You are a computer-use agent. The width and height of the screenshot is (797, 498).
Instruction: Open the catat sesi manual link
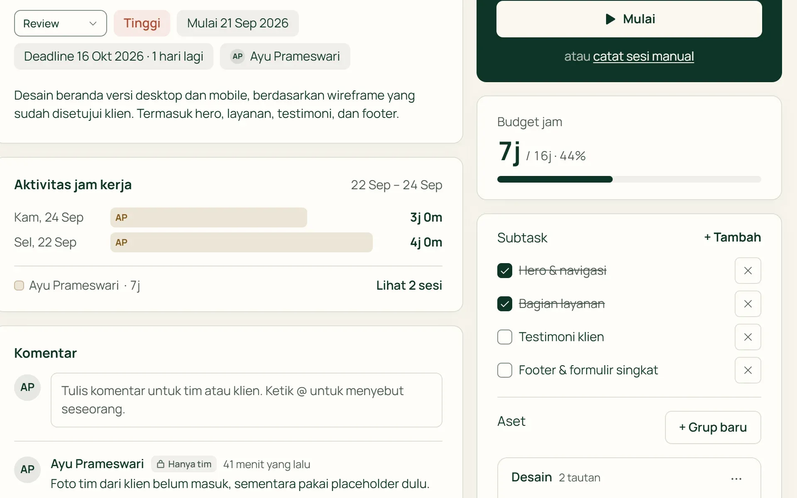[x=643, y=56]
